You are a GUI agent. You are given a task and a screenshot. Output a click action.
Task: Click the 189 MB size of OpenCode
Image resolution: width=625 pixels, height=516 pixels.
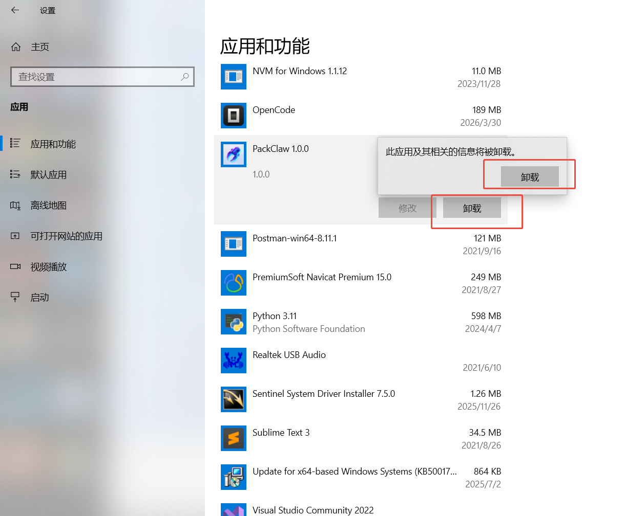point(487,110)
